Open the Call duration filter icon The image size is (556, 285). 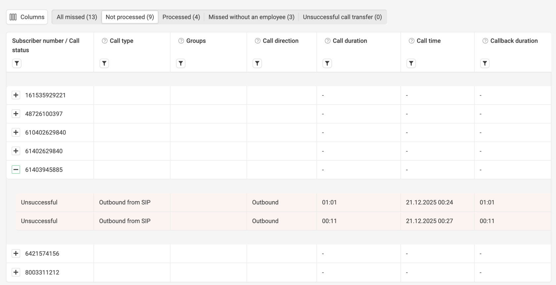tap(327, 63)
